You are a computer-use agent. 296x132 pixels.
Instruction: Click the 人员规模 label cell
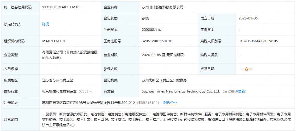coord(20,69)
